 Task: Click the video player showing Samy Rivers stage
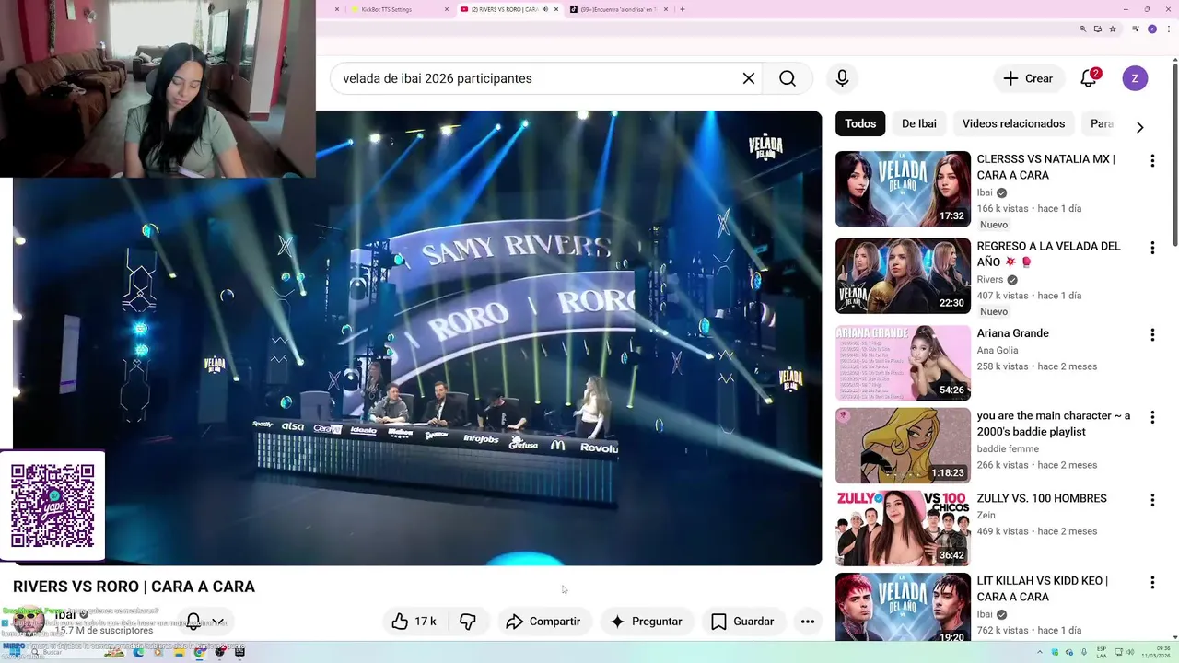click(x=417, y=338)
